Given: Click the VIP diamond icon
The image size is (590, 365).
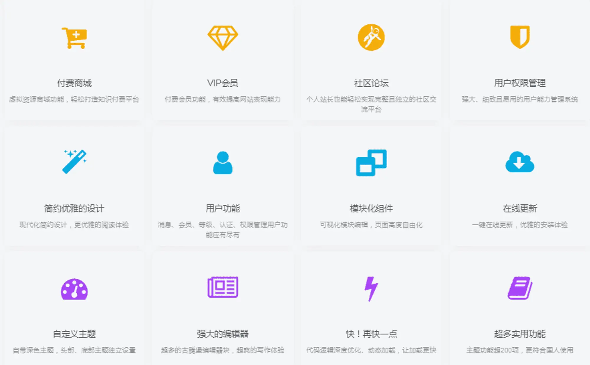Looking at the screenshot, I should (x=223, y=38).
